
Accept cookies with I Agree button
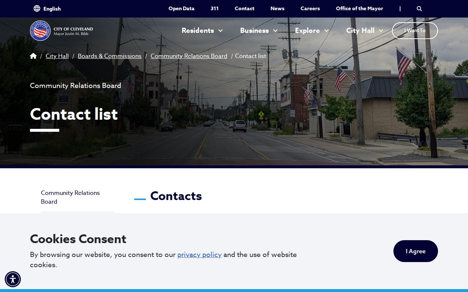click(416, 251)
